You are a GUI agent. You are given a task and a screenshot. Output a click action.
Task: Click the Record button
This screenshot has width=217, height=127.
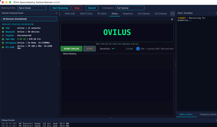92,8
